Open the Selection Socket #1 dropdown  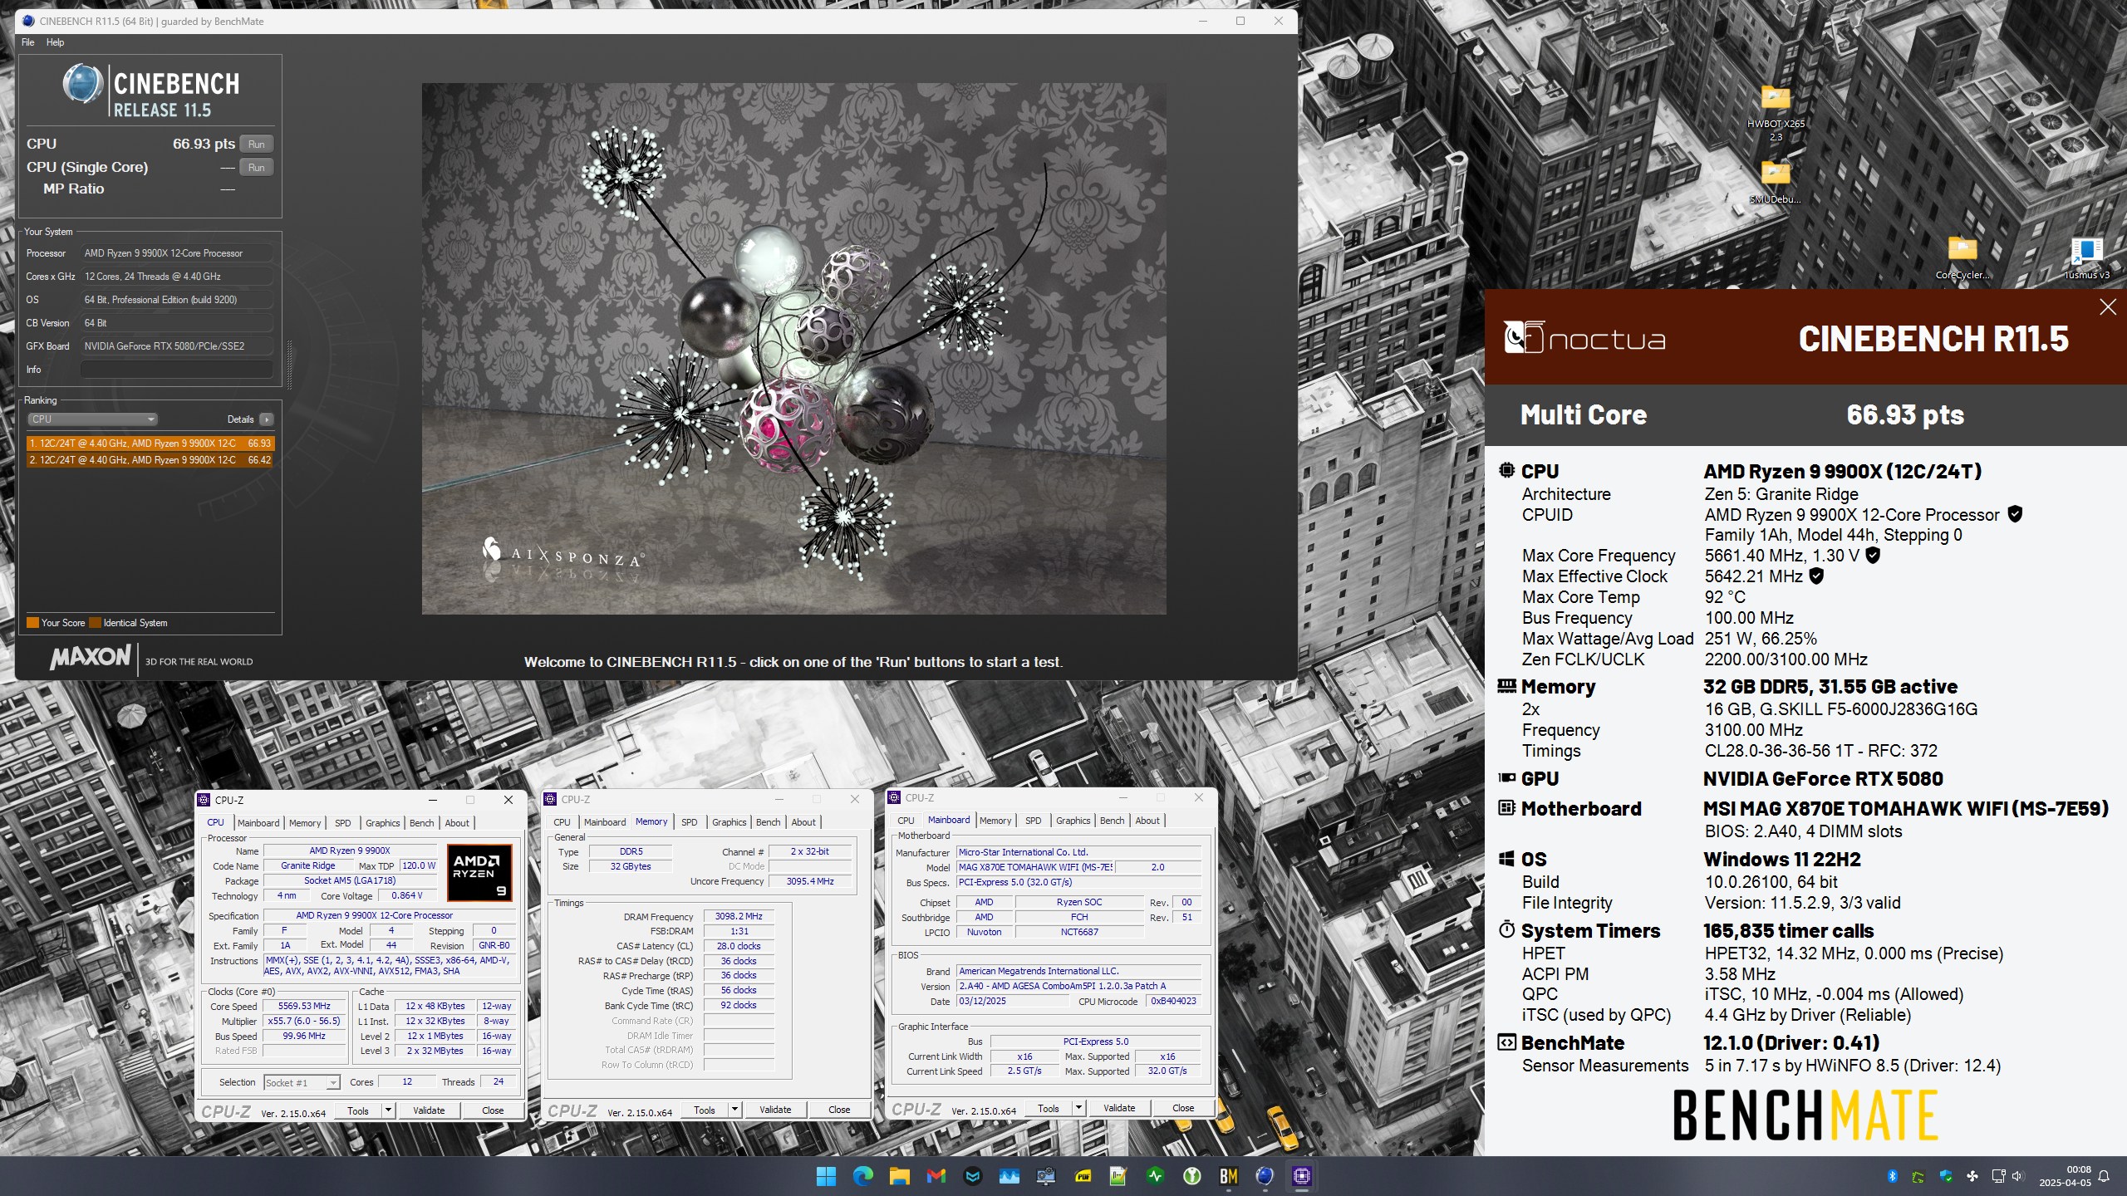tap(302, 1082)
